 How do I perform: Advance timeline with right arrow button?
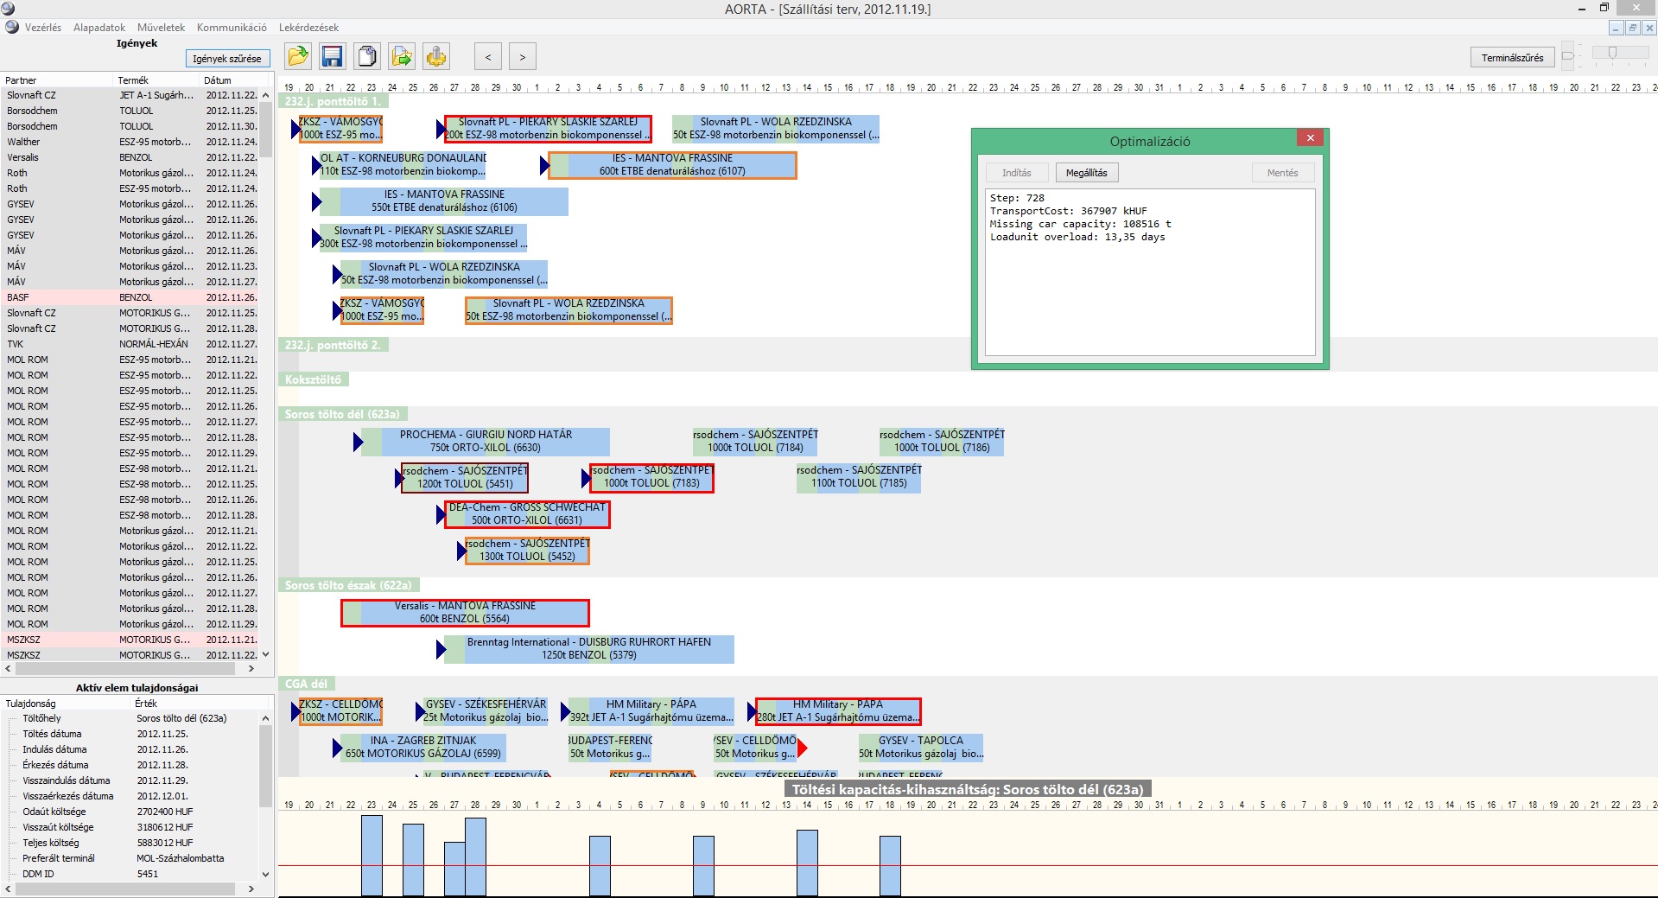523,57
